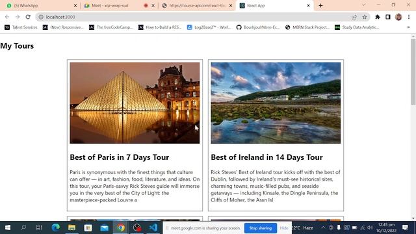Click the forward navigation arrow
The height and width of the screenshot is (234, 416).
(18, 17)
